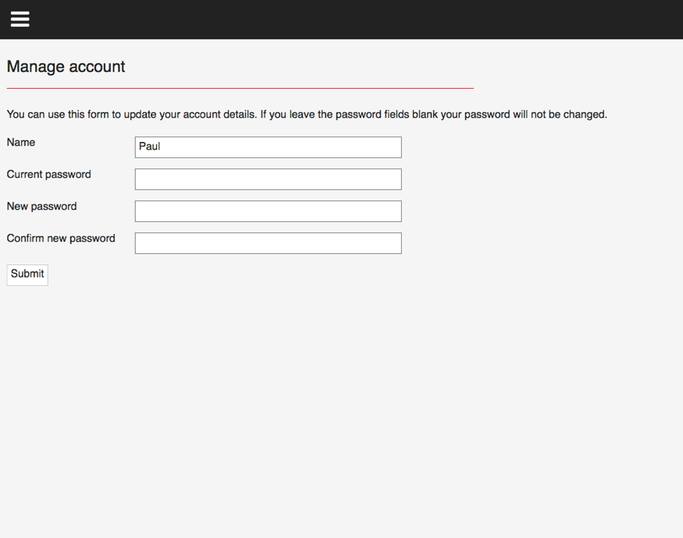Screen dimensions: 683x538
Task: Click empty space right of Name field
Action: coord(540,147)
